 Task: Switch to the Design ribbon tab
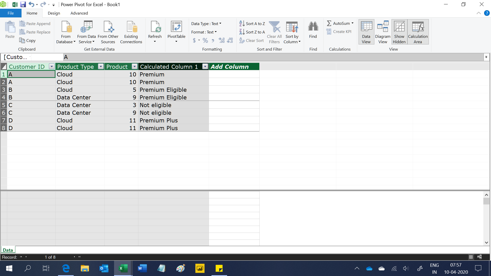[54, 13]
